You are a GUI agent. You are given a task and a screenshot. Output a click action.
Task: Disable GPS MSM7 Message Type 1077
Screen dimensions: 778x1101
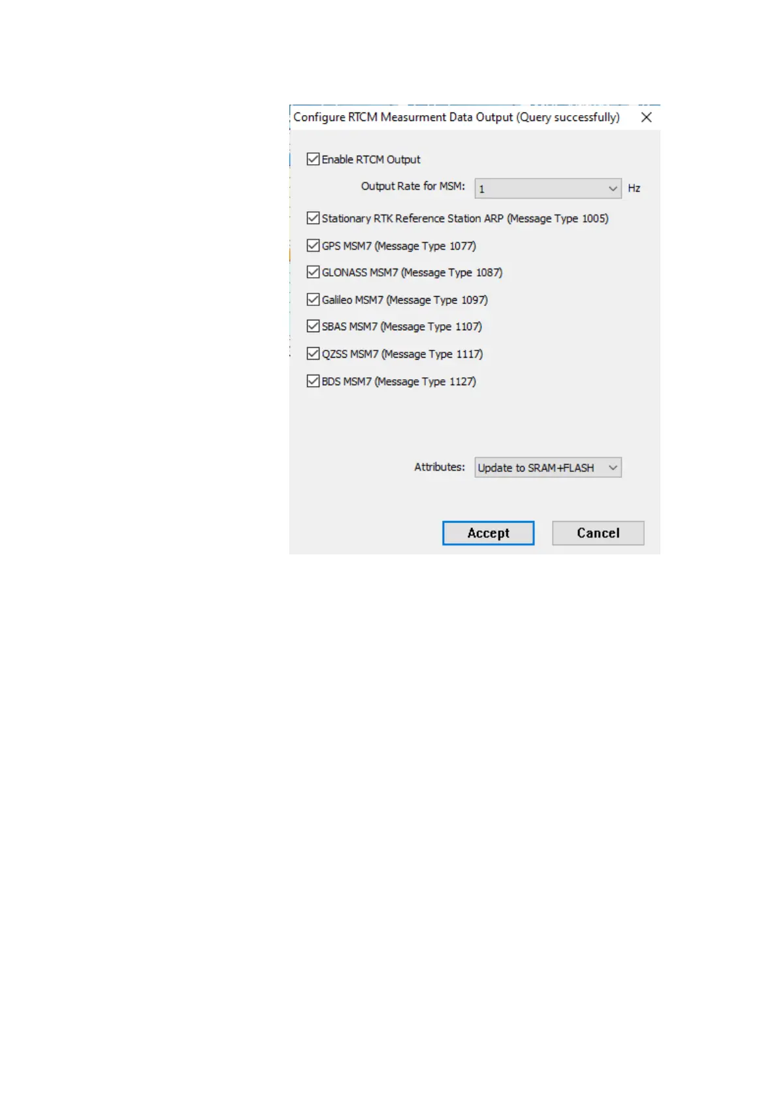[313, 245]
